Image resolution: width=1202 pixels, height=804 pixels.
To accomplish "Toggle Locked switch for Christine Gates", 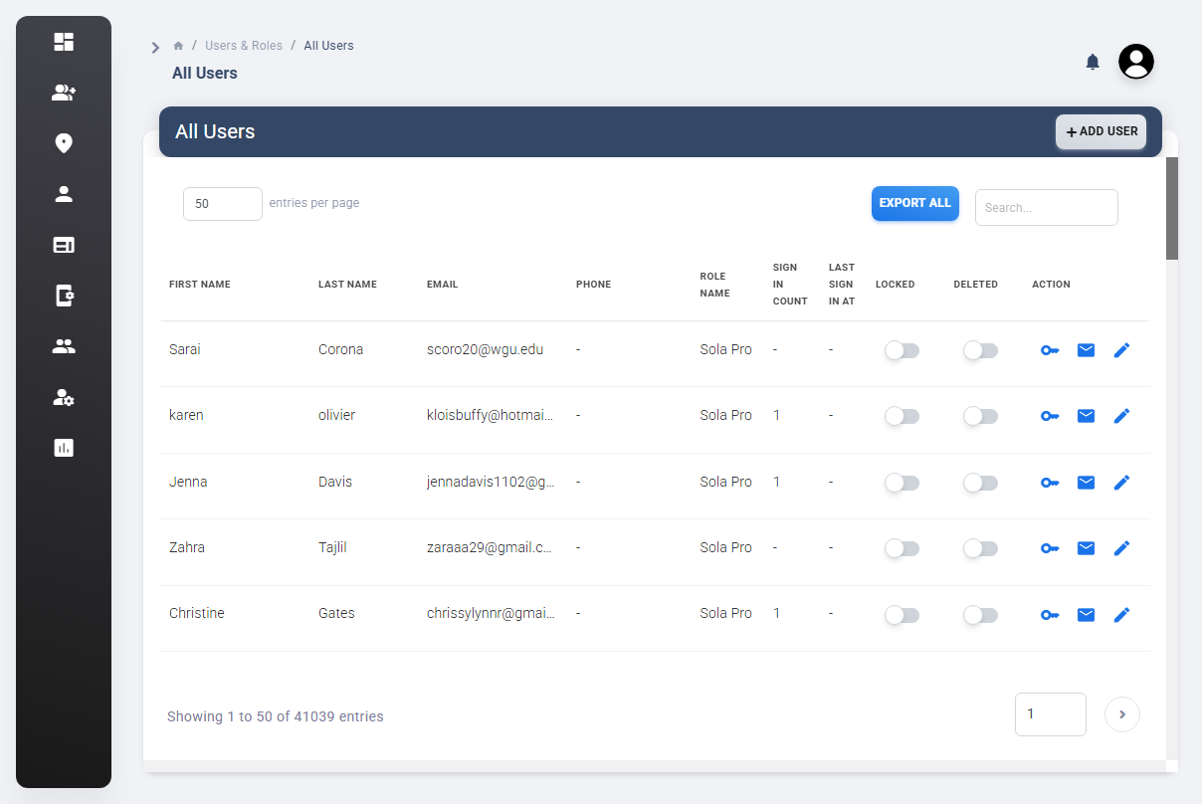I will coord(901,615).
